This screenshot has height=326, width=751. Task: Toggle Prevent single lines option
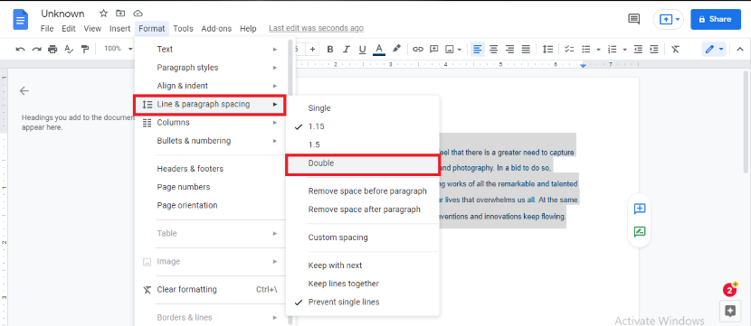(x=363, y=303)
